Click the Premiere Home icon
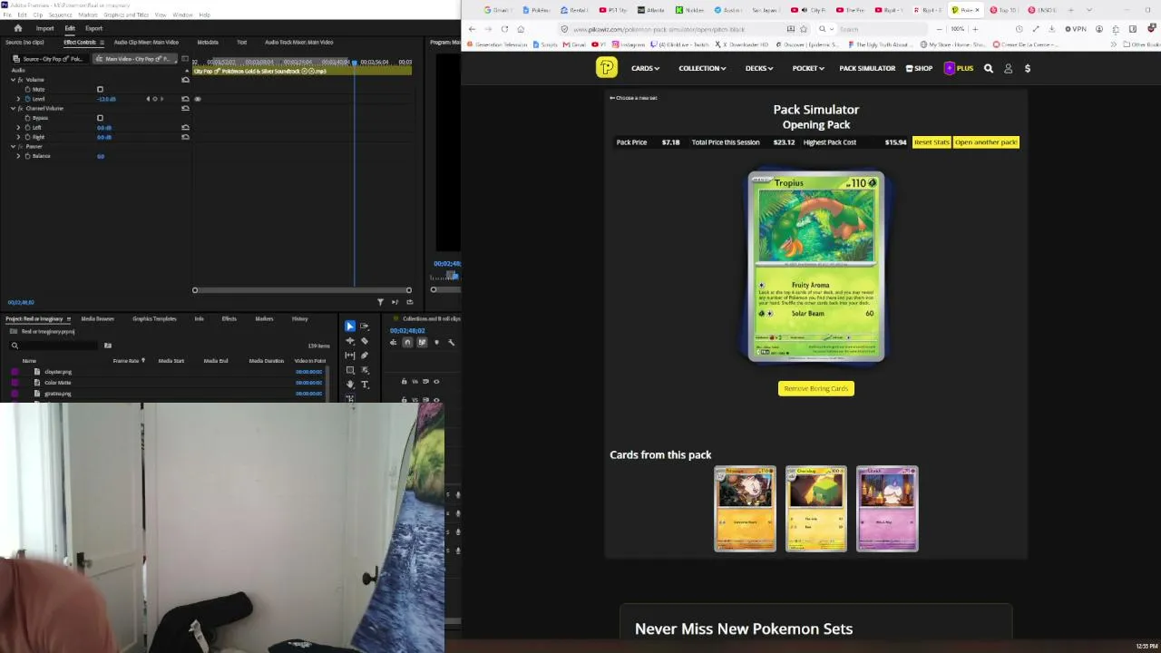The width and height of the screenshot is (1161, 653). click(x=17, y=28)
